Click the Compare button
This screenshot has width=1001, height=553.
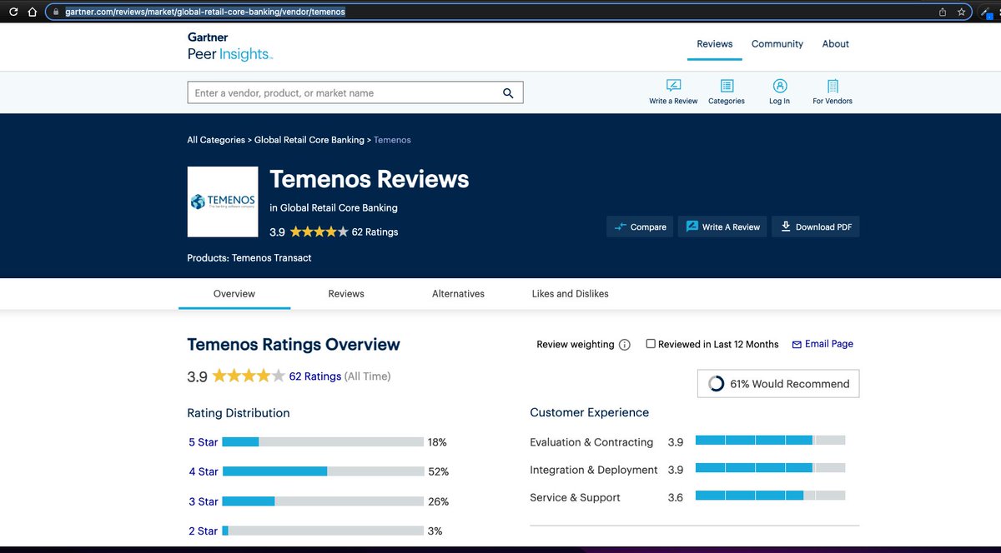pyautogui.click(x=641, y=227)
